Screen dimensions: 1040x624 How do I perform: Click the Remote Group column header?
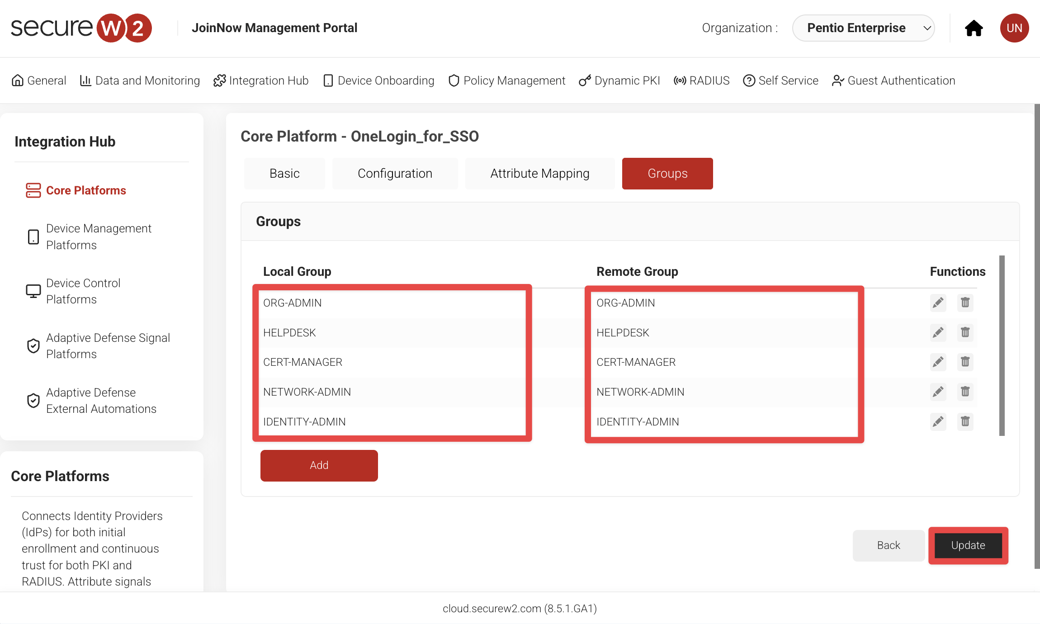point(637,271)
